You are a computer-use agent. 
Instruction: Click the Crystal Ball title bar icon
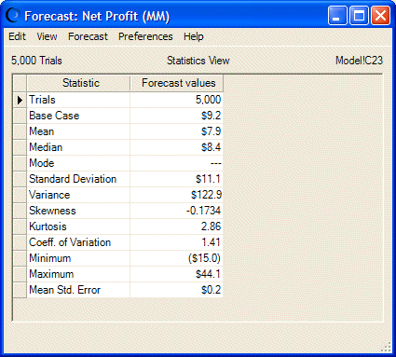[x=13, y=16]
